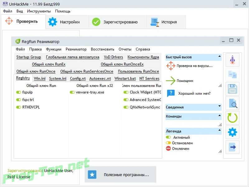The width and height of the screenshot is (249, 187).
Task: Click the green refresh arrow icon
Action: click(232, 118)
